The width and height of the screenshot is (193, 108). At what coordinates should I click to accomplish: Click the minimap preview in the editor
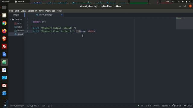[x=184, y=23]
